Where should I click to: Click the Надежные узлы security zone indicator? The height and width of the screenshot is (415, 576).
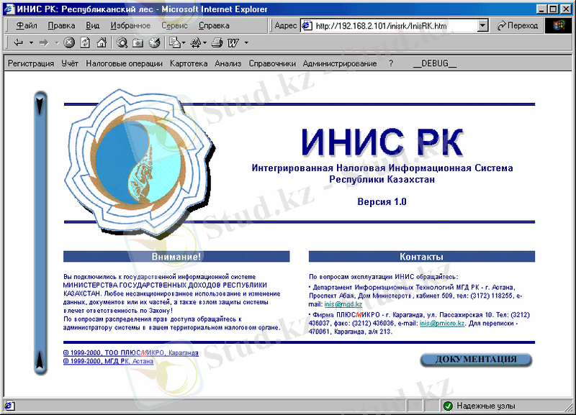pos(478,406)
